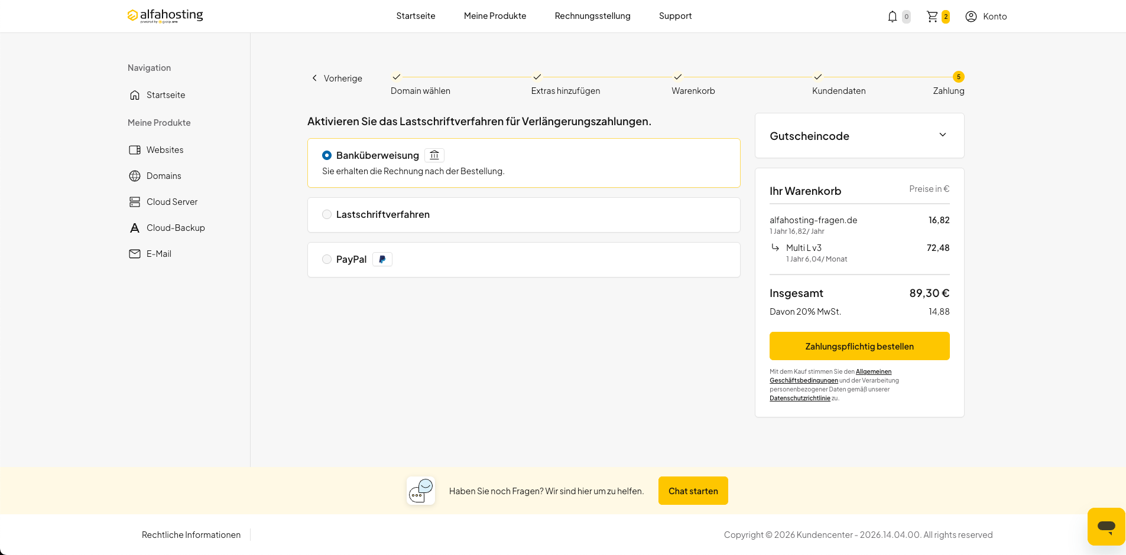Click Zahlungspflichtig bestellen button
Viewport: 1126px width, 555px height.
coord(859,346)
